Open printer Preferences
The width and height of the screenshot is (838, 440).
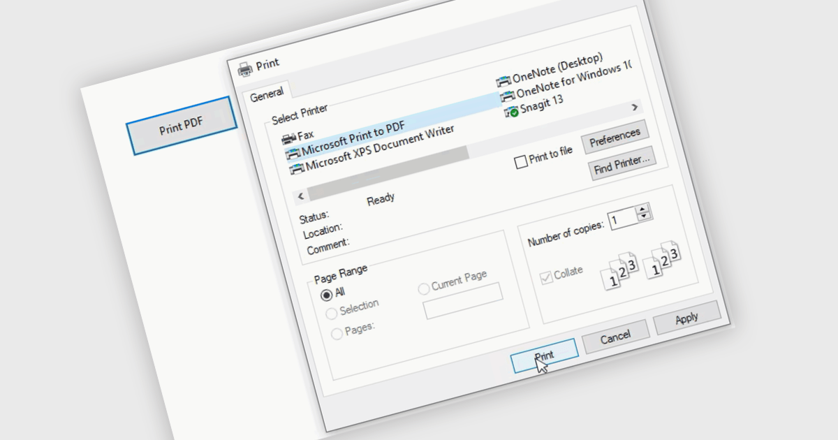tap(615, 137)
